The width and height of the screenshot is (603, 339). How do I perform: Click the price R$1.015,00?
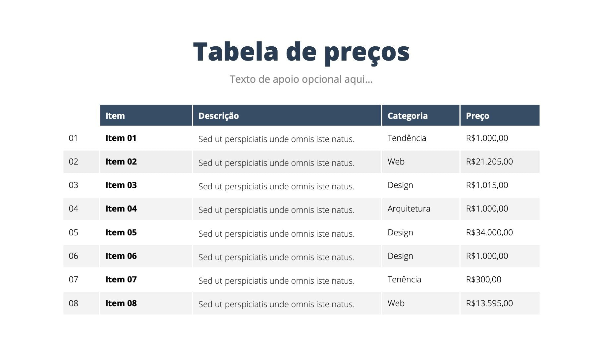click(x=487, y=185)
